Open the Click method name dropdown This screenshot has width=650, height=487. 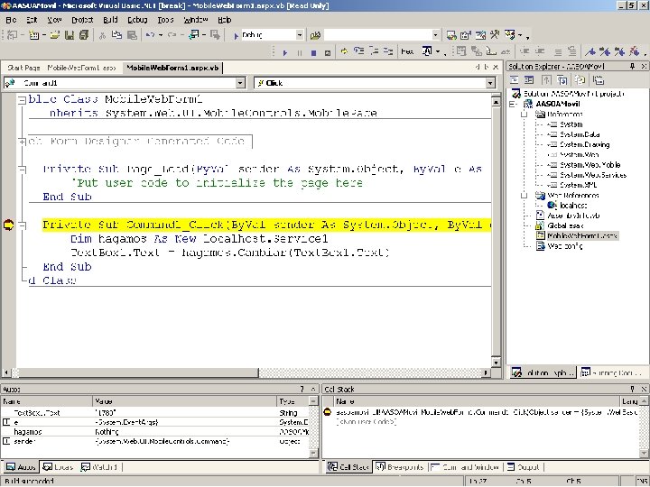coord(490,83)
